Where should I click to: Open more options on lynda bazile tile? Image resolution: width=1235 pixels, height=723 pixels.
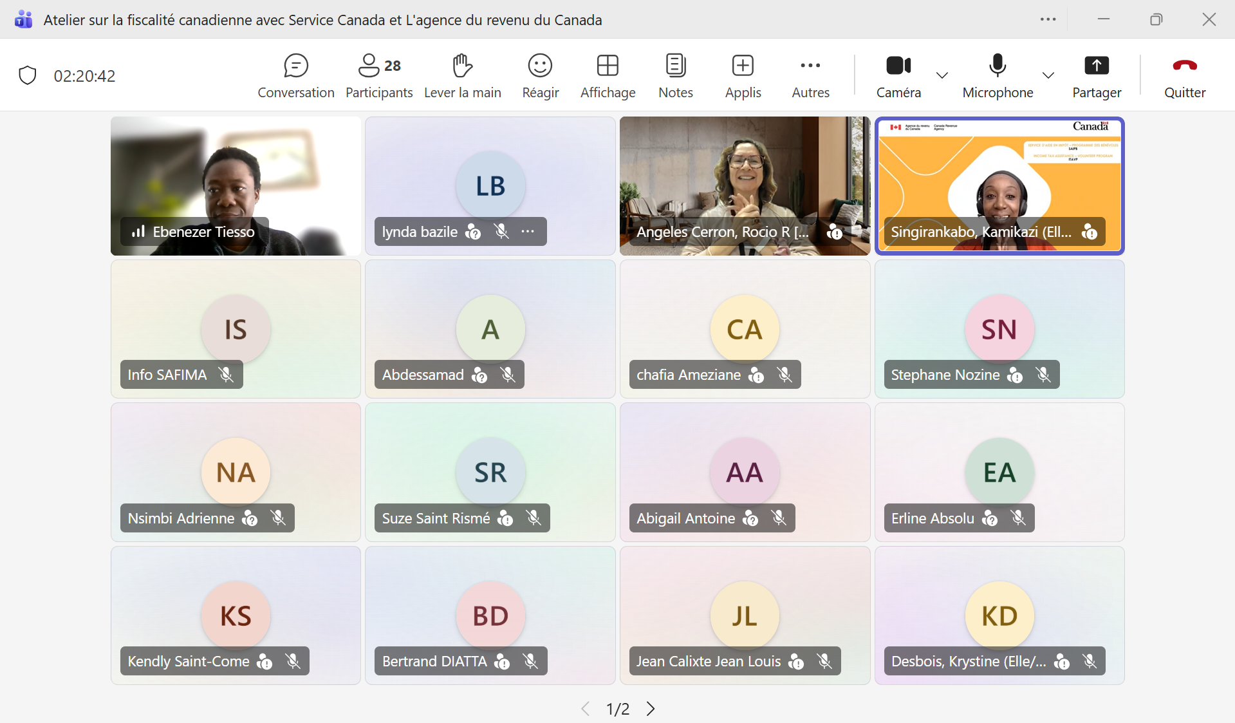pyautogui.click(x=528, y=232)
